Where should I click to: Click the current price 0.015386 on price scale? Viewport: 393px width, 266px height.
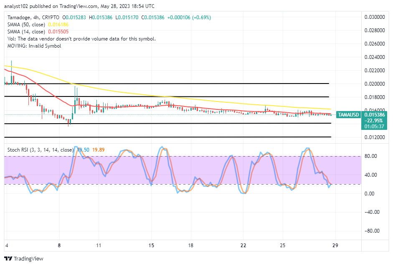tap(375, 115)
